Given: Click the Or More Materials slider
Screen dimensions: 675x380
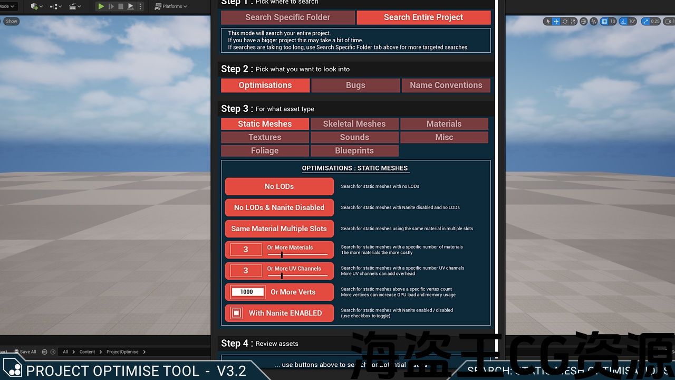Looking at the screenshot, I should coord(297,254).
